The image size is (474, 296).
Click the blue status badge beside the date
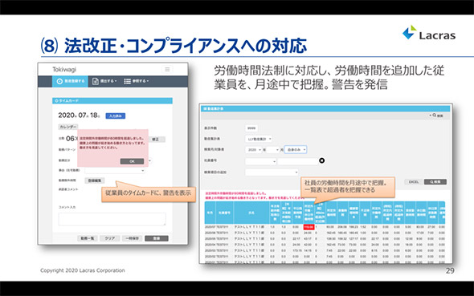(x=116, y=116)
